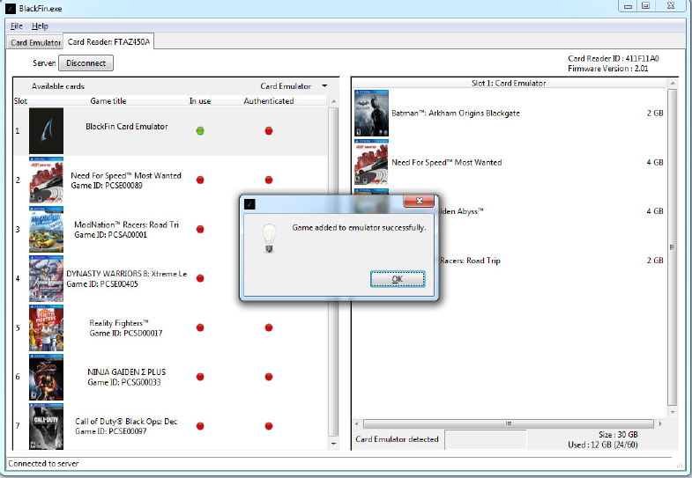Open the File menu
Screen dimensions: 692x478
pyautogui.click(x=17, y=26)
